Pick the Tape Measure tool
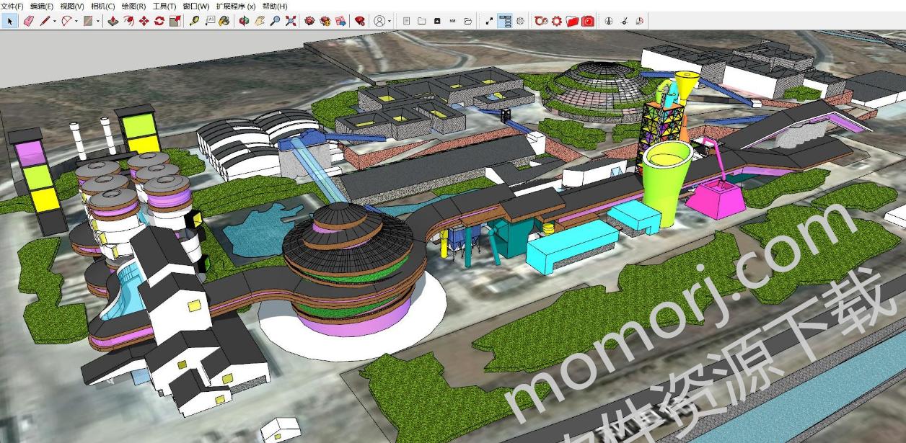This screenshot has height=443, width=906. [x=194, y=21]
